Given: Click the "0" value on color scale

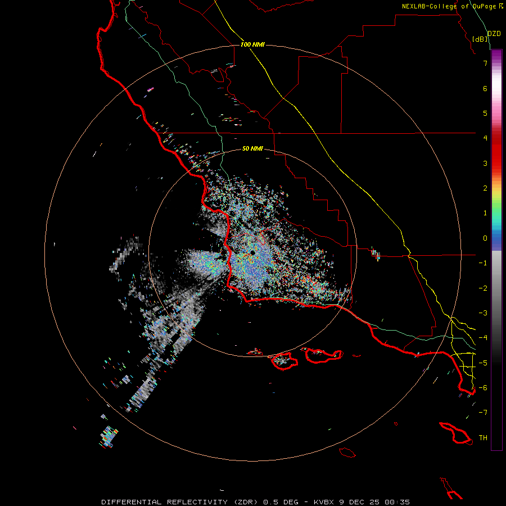Looking at the screenshot, I should pyautogui.click(x=485, y=238).
